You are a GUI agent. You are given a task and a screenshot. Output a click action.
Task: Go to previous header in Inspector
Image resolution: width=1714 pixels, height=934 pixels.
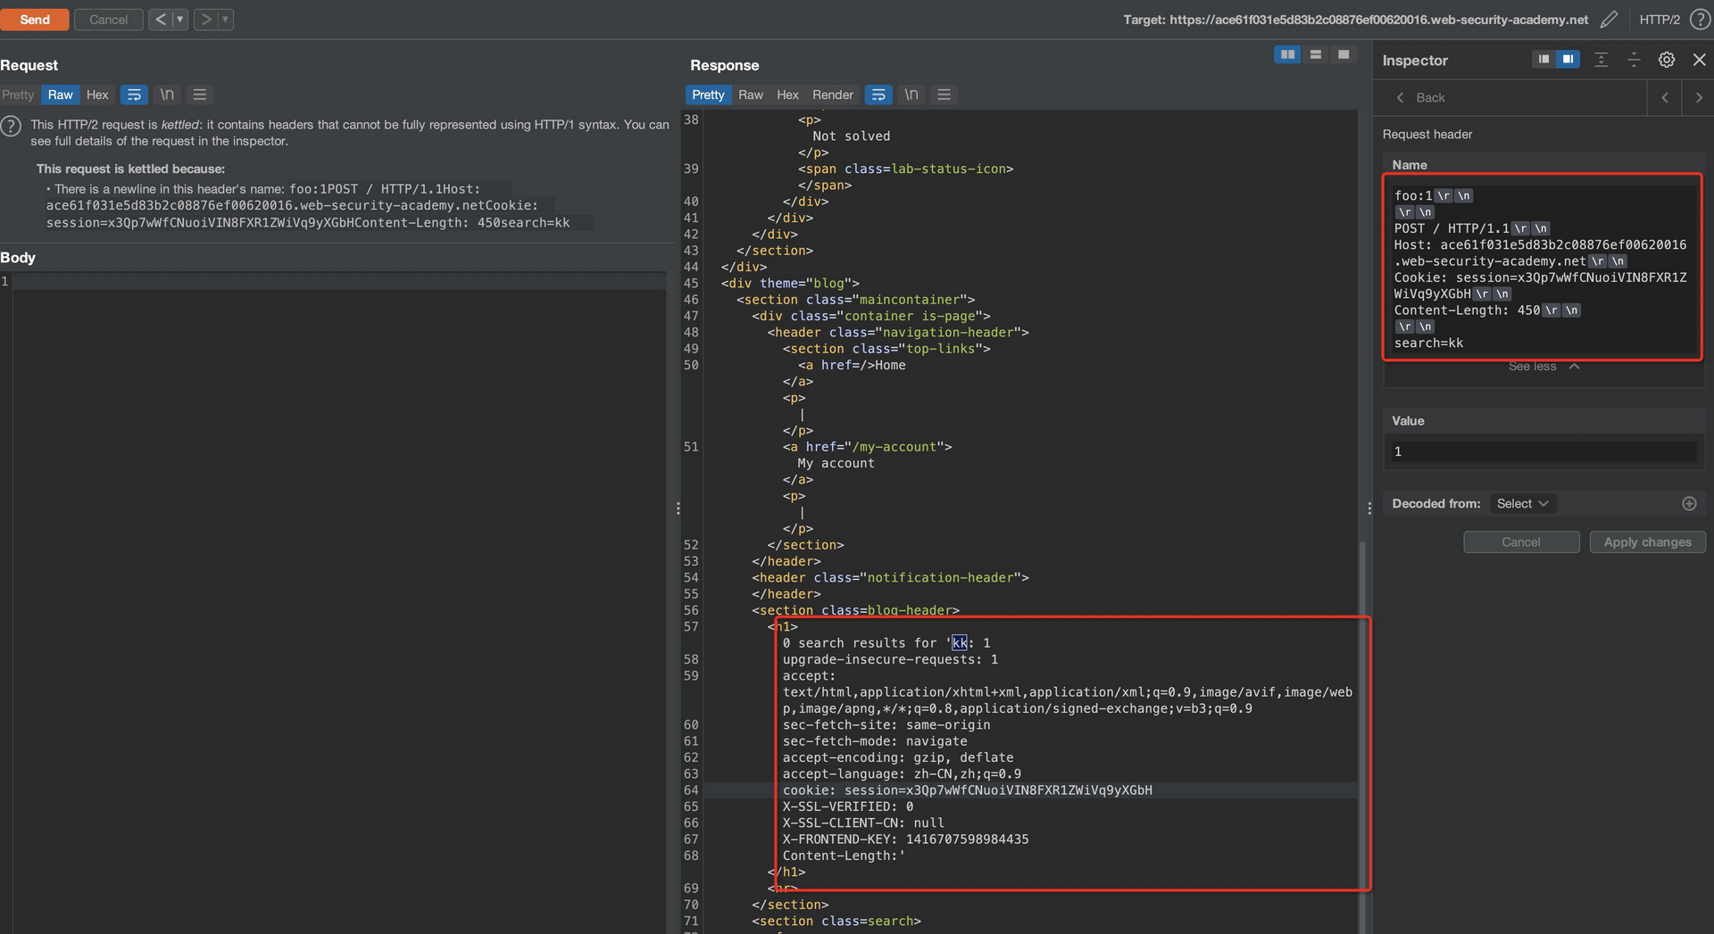pyautogui.click(x=1665, y=98)
